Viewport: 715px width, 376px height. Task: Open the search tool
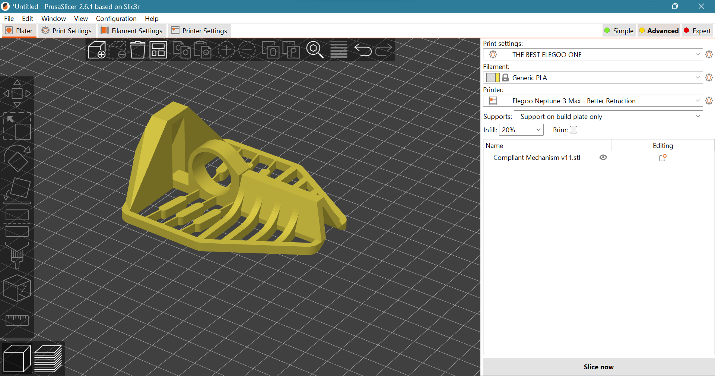coord(315,50)
